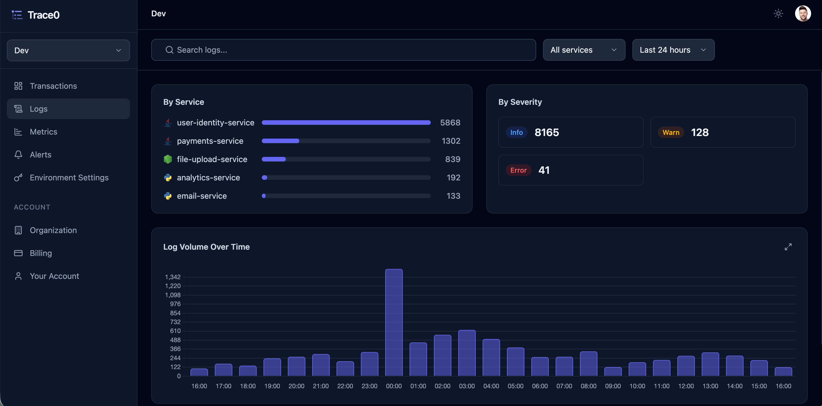Go to Billing page
Image resolution: width=822 pixels, height=406 pixels.
click(x=68, y=253)
